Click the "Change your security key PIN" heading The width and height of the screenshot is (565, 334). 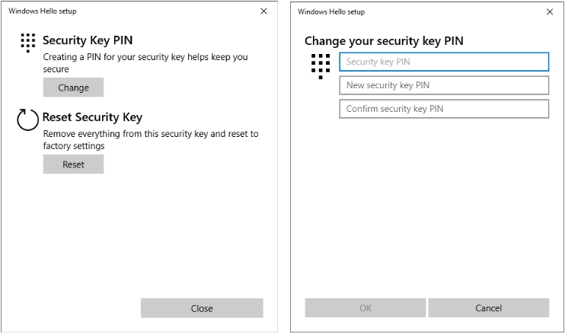384,41
